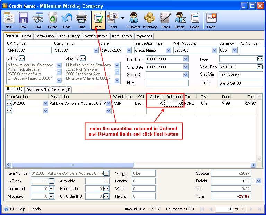The image size is (266, 215).
Task: Click the Returned quantity cell -3
Action: (x=174, y=103)
